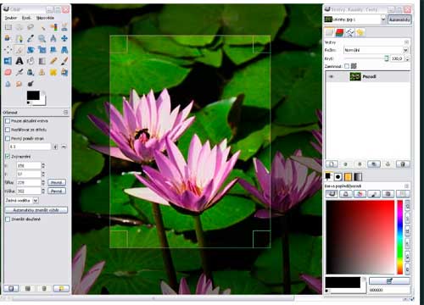Open the Rozš. menu in toolbox
This screenshot has height=305, width=424.
tap(26, 18)
